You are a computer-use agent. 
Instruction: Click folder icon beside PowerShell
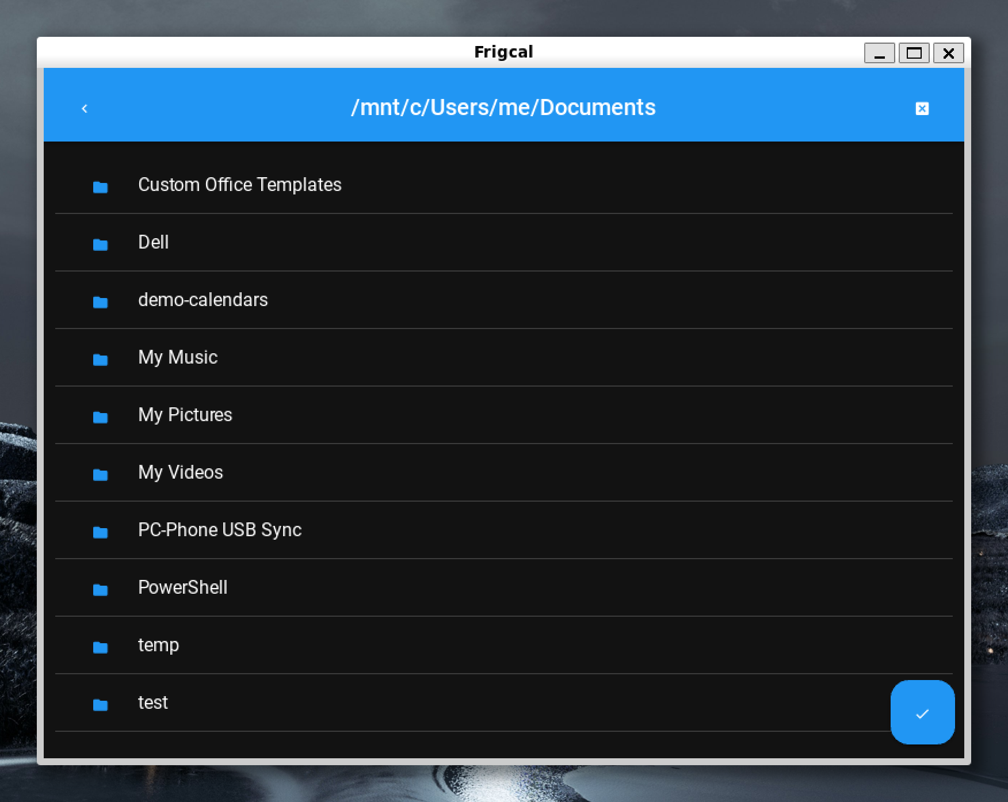tap(100, 589)
